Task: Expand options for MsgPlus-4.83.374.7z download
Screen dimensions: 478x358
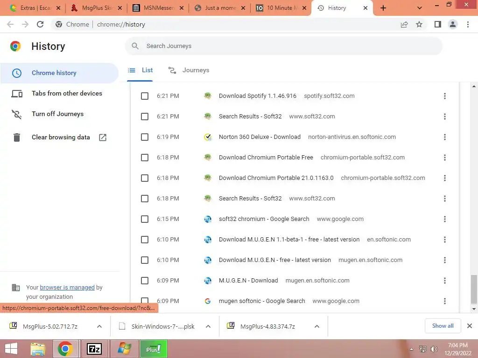Action: pos(317,326)
